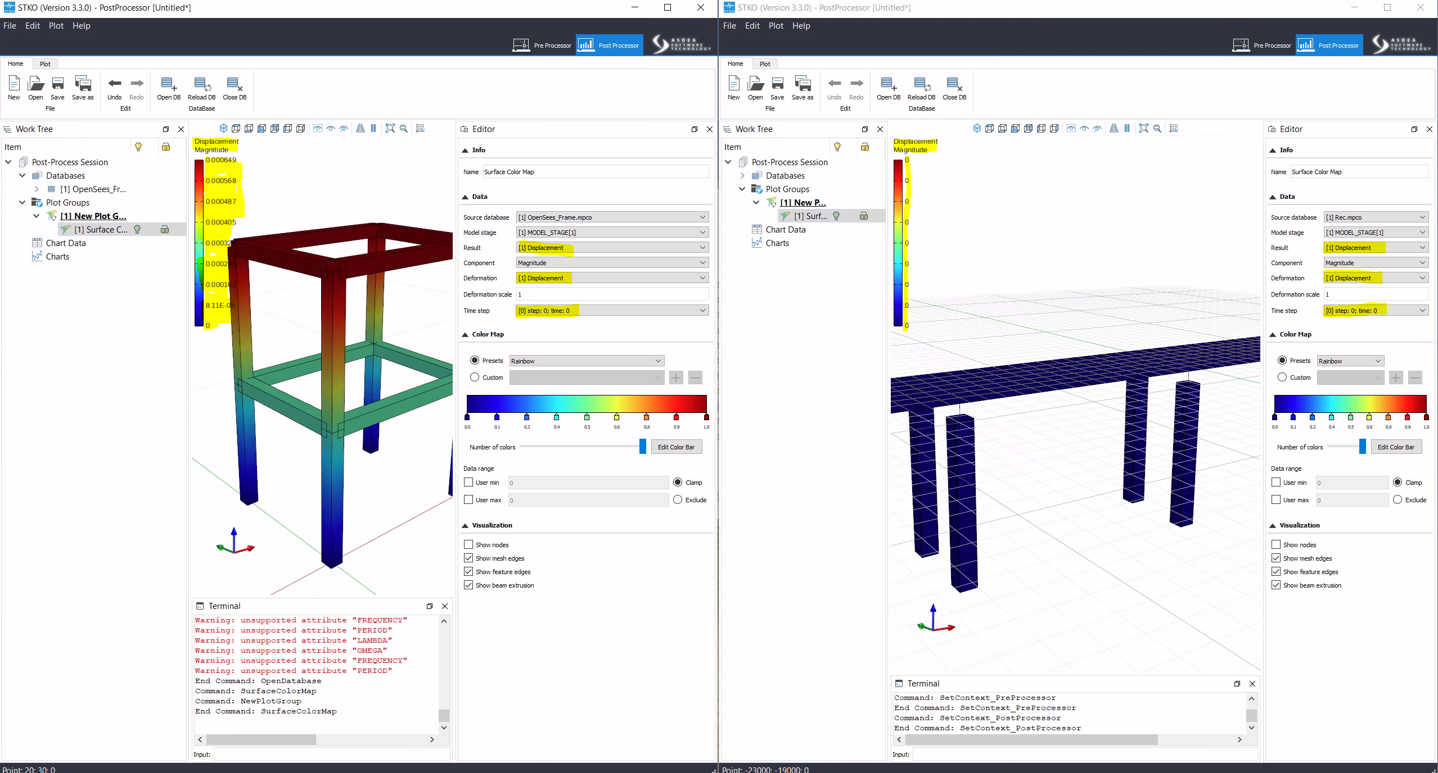This screenshot has width=1438, height=773.
Task: Open Source database dropdown in right Editor
Action: 1376,217
